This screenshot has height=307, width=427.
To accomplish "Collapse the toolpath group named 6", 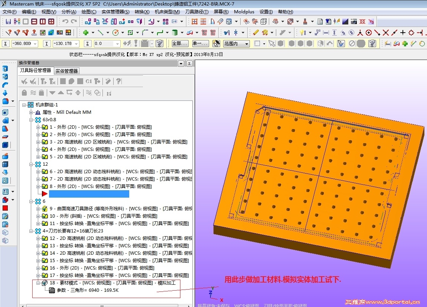I will [x=31, y=201].
